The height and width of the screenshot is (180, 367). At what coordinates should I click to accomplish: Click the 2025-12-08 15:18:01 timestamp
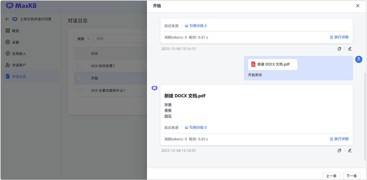[x=178, y=151]
